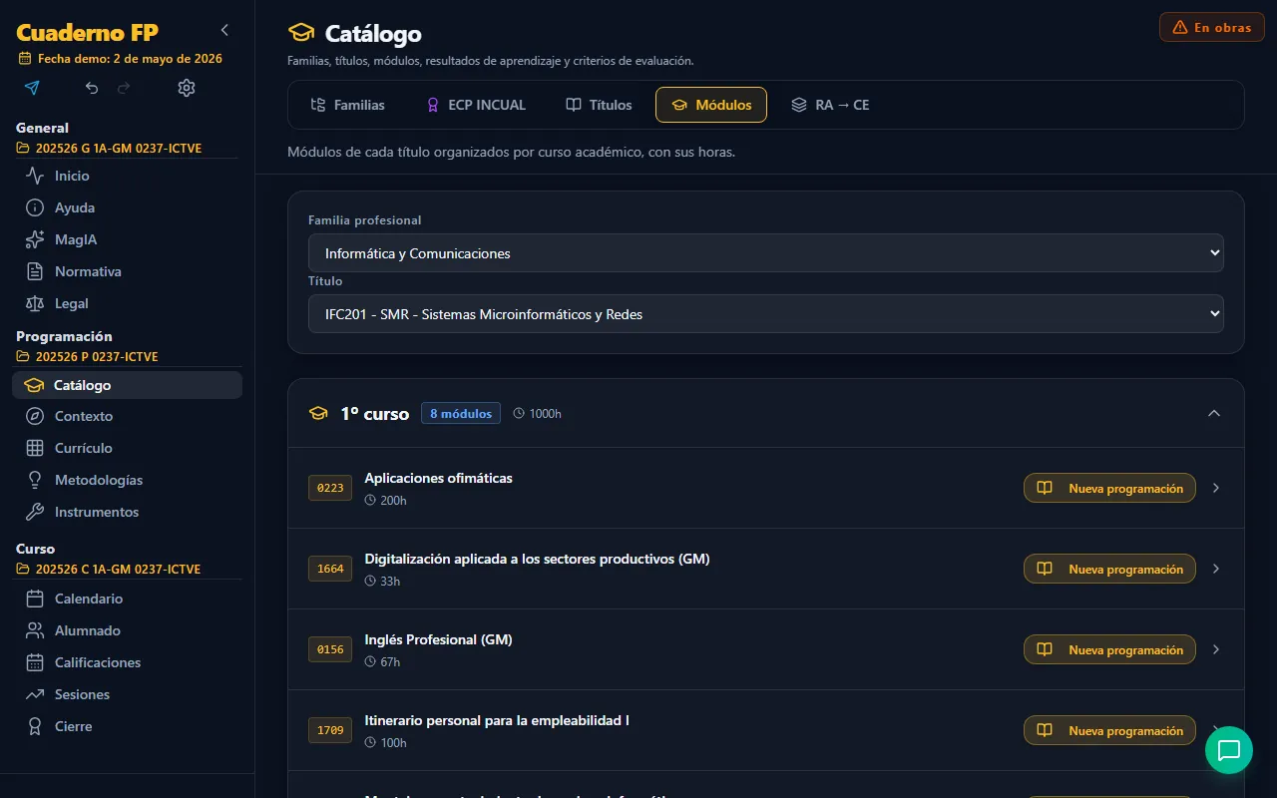Image resolution: width=1277 pixels, height=798 pixels.
Task: Click the paper plane send icon
Action: [32, 88]
